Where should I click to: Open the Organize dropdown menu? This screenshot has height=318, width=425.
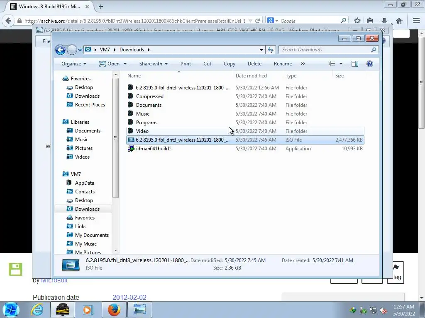coord(74,64)
